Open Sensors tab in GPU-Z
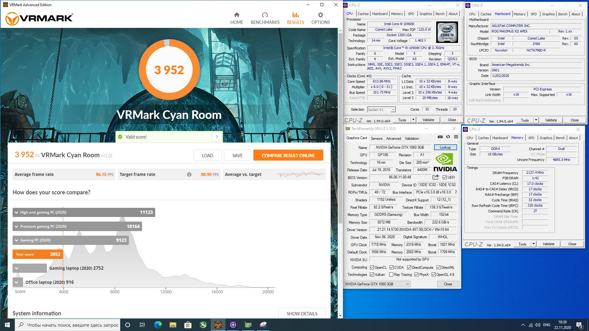589x331 pixels. (376, 139)
